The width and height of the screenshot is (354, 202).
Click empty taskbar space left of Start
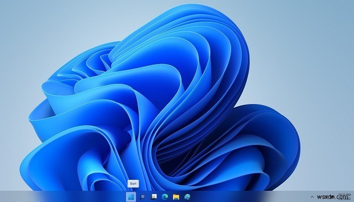63,196
